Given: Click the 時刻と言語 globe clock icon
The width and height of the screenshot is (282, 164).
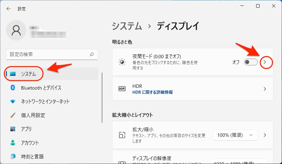Looking at the screenshot, I should [x=13, y=156].
